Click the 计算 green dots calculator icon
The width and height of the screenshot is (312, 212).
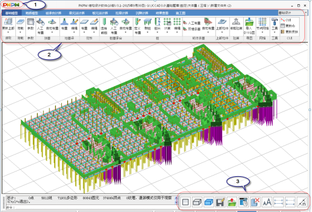167,22
